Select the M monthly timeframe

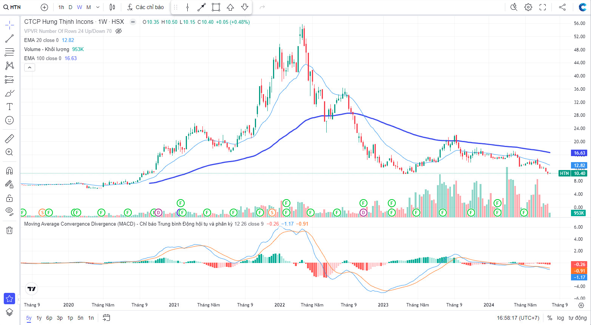pyautogui.click(x=89, y=7)
